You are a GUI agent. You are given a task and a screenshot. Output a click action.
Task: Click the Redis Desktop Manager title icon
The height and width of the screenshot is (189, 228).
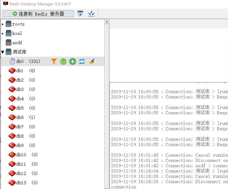tap(6, 4)
